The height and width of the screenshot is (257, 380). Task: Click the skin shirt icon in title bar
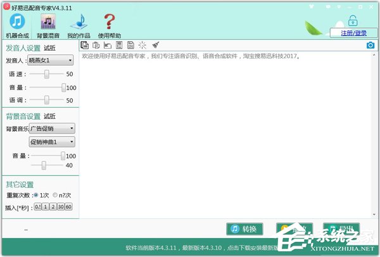(312, 6)
